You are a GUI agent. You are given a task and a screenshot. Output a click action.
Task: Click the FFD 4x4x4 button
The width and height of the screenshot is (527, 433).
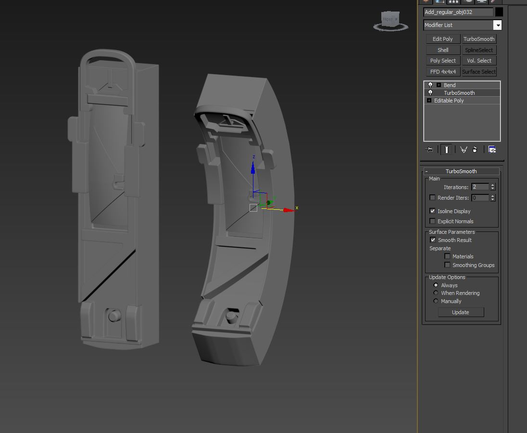[443, 72]
